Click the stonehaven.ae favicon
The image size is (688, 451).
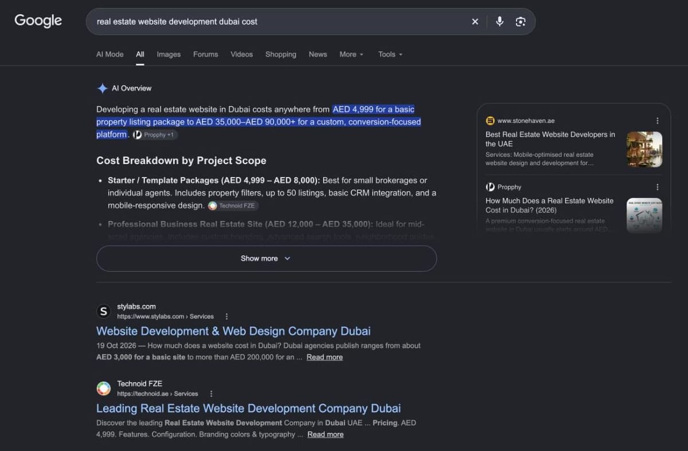(x=490, y=121)
